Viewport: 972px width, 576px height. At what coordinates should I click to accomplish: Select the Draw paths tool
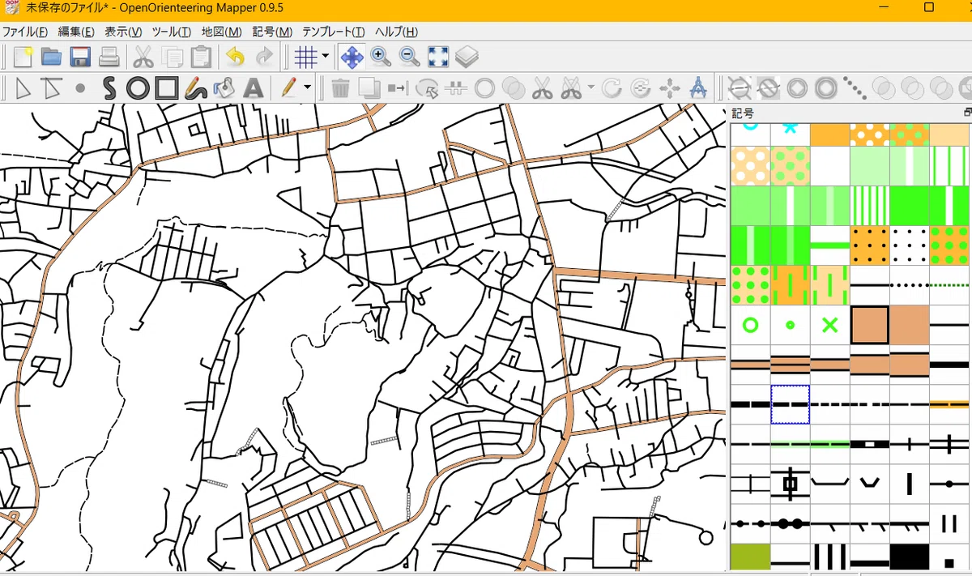point(109,87)
